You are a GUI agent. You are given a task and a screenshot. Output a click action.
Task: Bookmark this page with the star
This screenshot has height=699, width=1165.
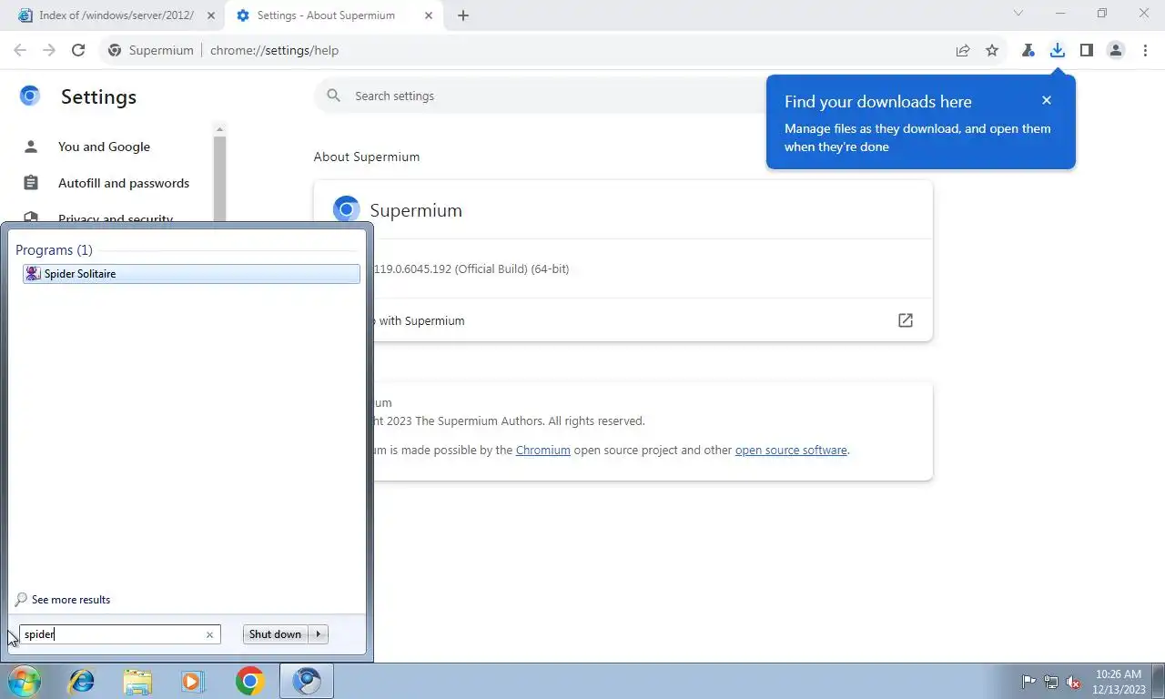point(992,50)
